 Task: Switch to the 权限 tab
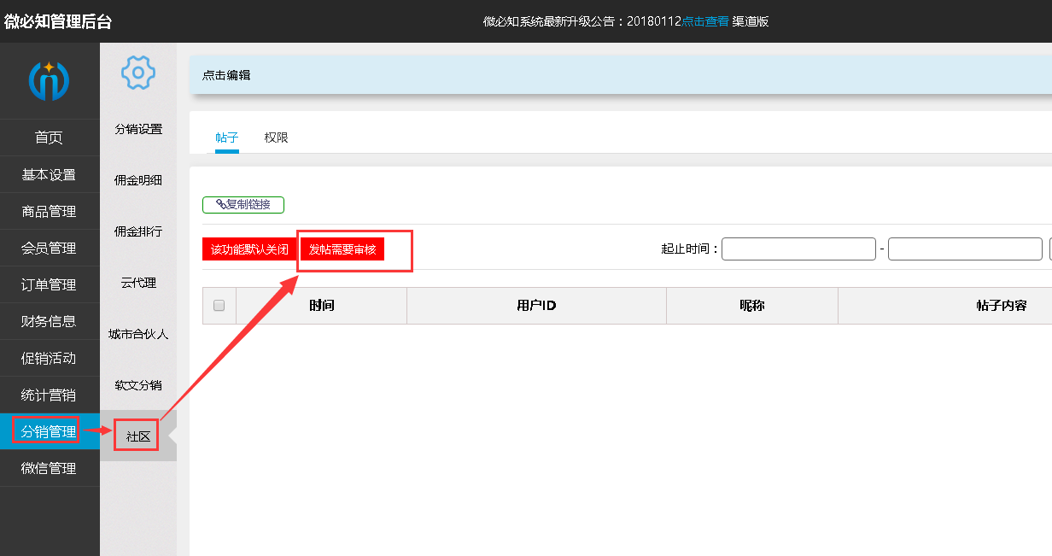coord(276,138)
